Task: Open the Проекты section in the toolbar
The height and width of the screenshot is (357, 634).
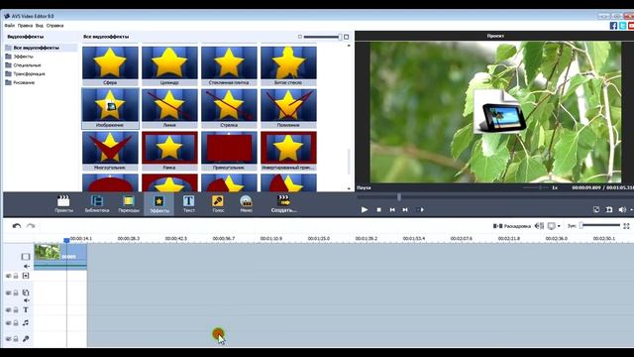Action: click(x=63, y=203)
